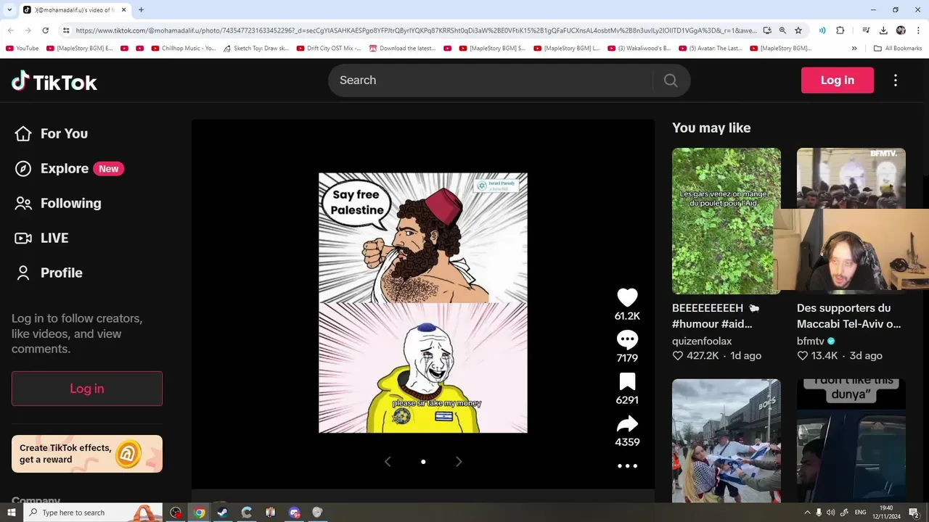Bookmark this page with star icon
The width and height of the screenshot is (929, 522).
pos(798,30)
